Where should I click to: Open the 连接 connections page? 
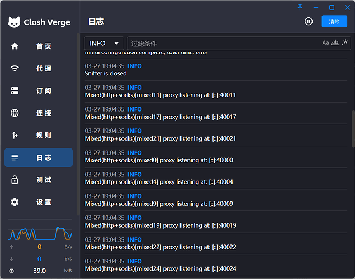tap(39, 113)
